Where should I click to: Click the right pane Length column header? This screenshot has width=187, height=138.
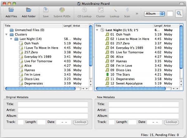(158, 26)
